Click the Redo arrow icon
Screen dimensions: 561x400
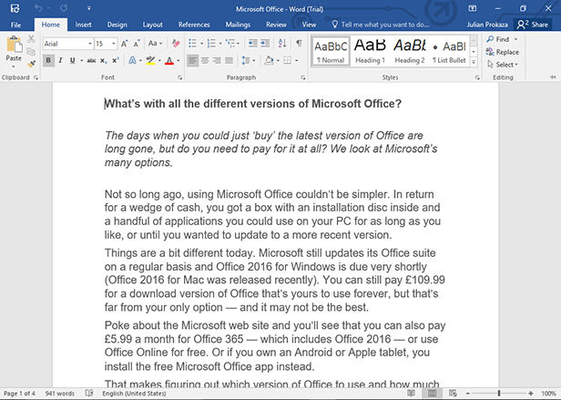coord(64,8)
